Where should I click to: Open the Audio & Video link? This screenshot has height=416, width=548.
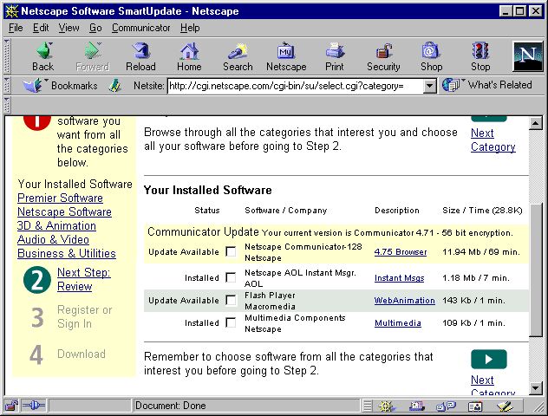click(53, 239)
